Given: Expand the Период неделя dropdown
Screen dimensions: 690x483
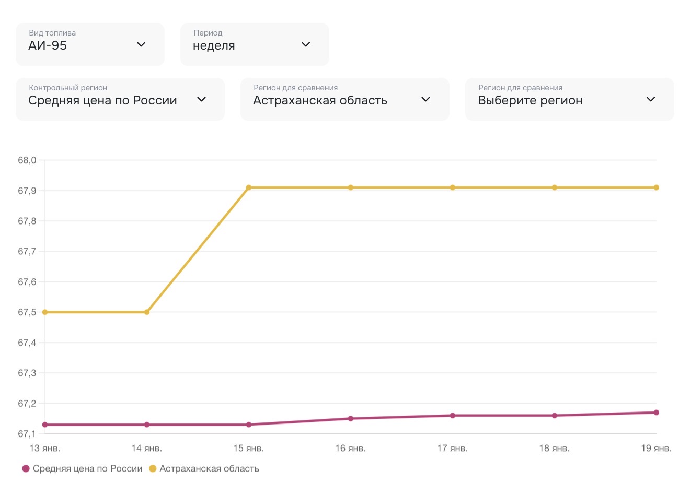Looking at the screenshot, I should pos(254,45).
